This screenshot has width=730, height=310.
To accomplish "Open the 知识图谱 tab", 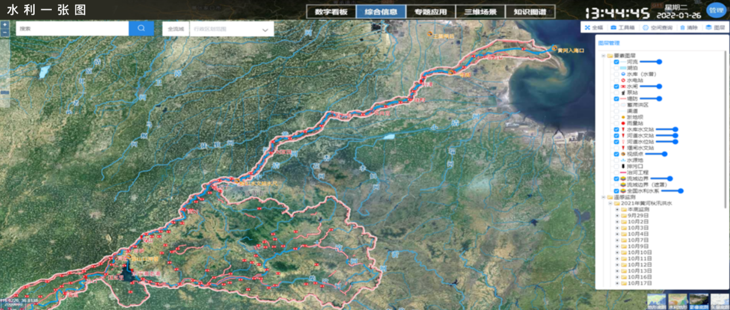I will coord(529,12).
